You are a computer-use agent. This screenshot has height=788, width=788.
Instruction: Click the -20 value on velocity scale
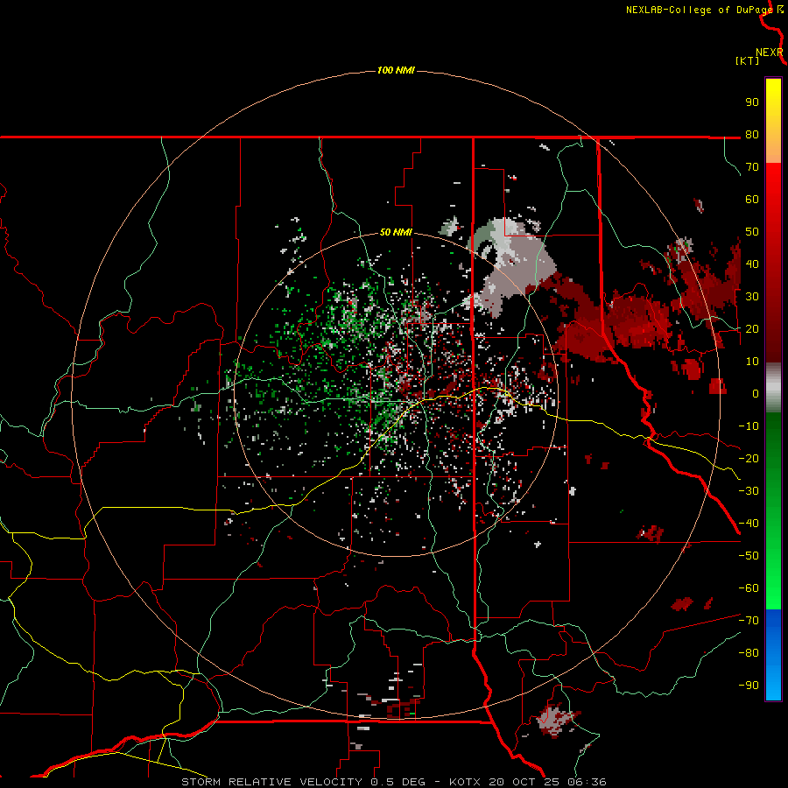tap(749, 459)
